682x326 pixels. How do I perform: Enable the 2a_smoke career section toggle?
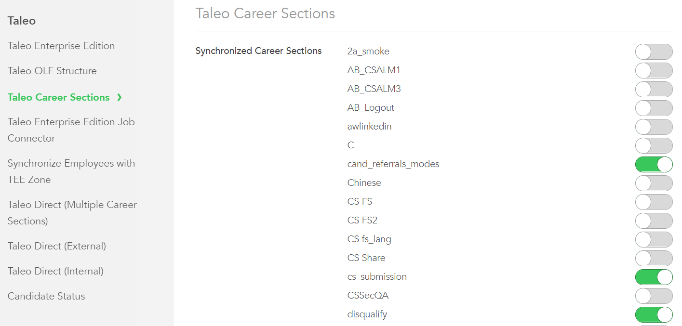pos(654,52)
